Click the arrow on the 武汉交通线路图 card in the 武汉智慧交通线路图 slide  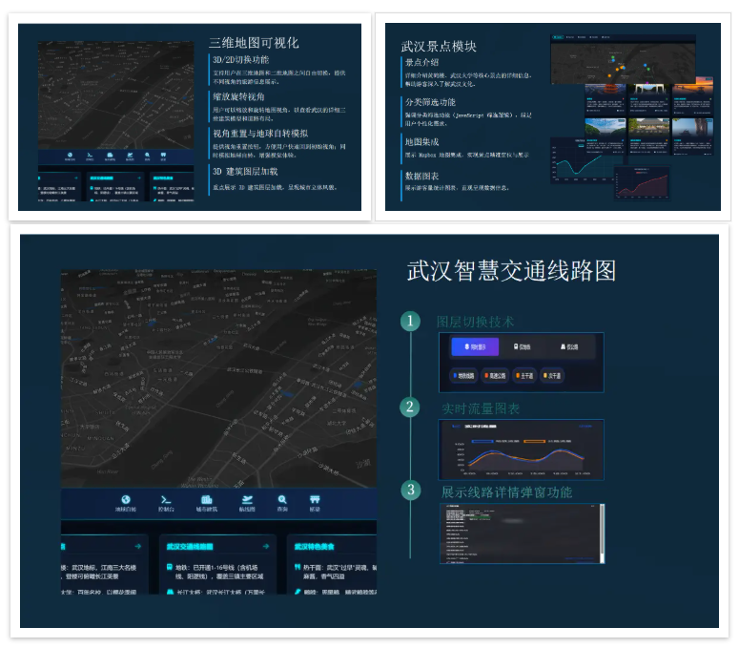[x=266, y=546]
